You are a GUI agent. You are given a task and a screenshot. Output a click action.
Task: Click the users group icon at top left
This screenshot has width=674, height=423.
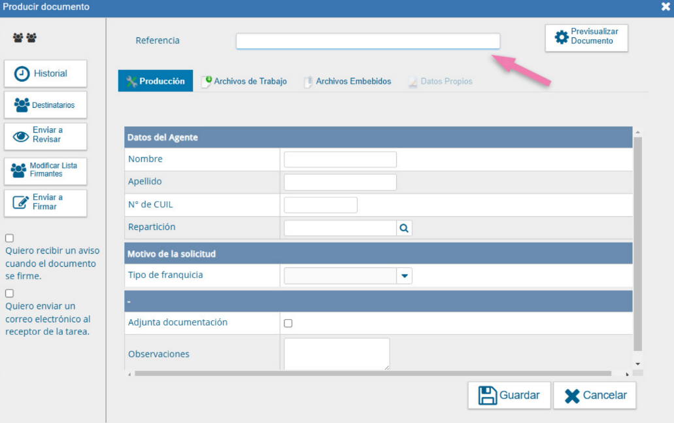click(25, 38)
